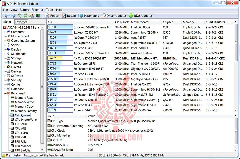Select the 6x Core i7-990X Extreme HT row
The height and width of the screenshot is (159, 240).
click(x=140, y=27)
